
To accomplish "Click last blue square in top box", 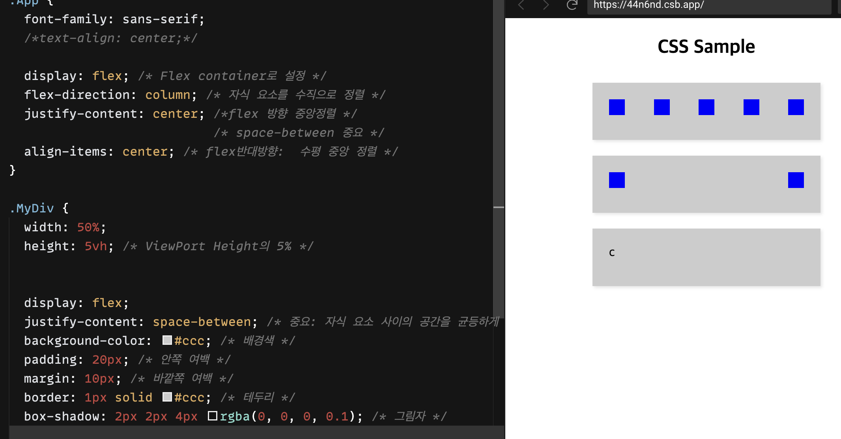I will tap(796, 107).
